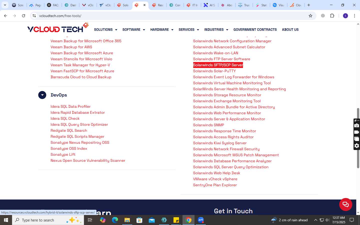360x225 pixels.
Task: Open the taskbar clock and date
Action: pyautogui.click(x=339, y=220)
